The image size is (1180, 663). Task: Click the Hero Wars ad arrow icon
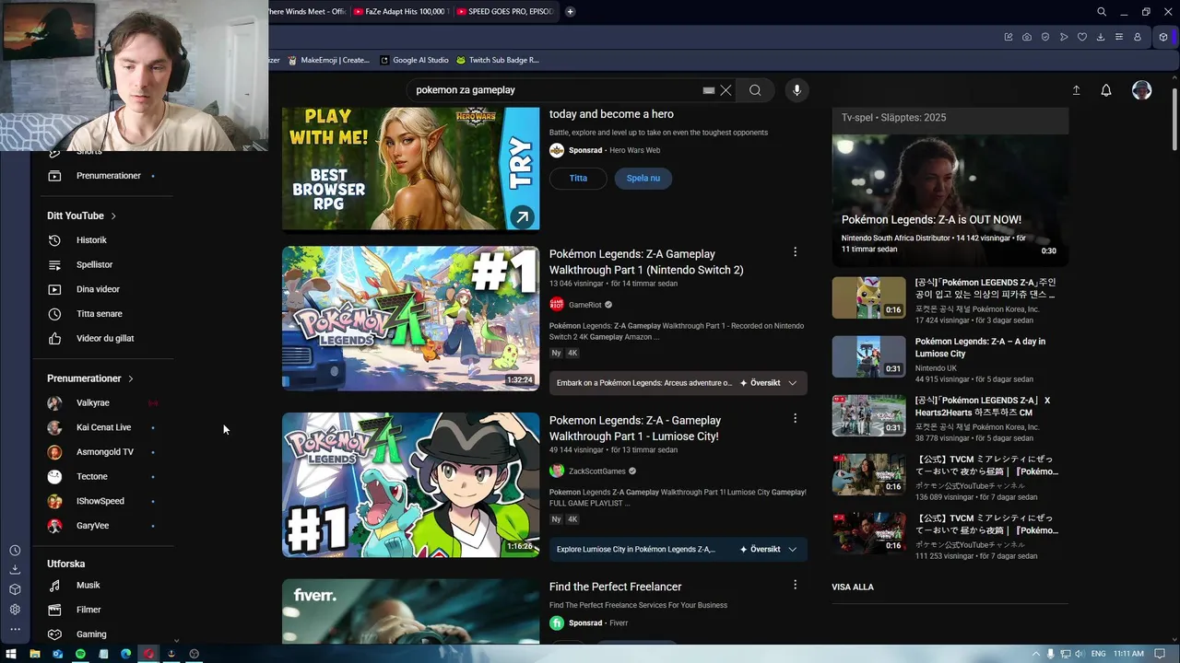click(x=522, y=217)
